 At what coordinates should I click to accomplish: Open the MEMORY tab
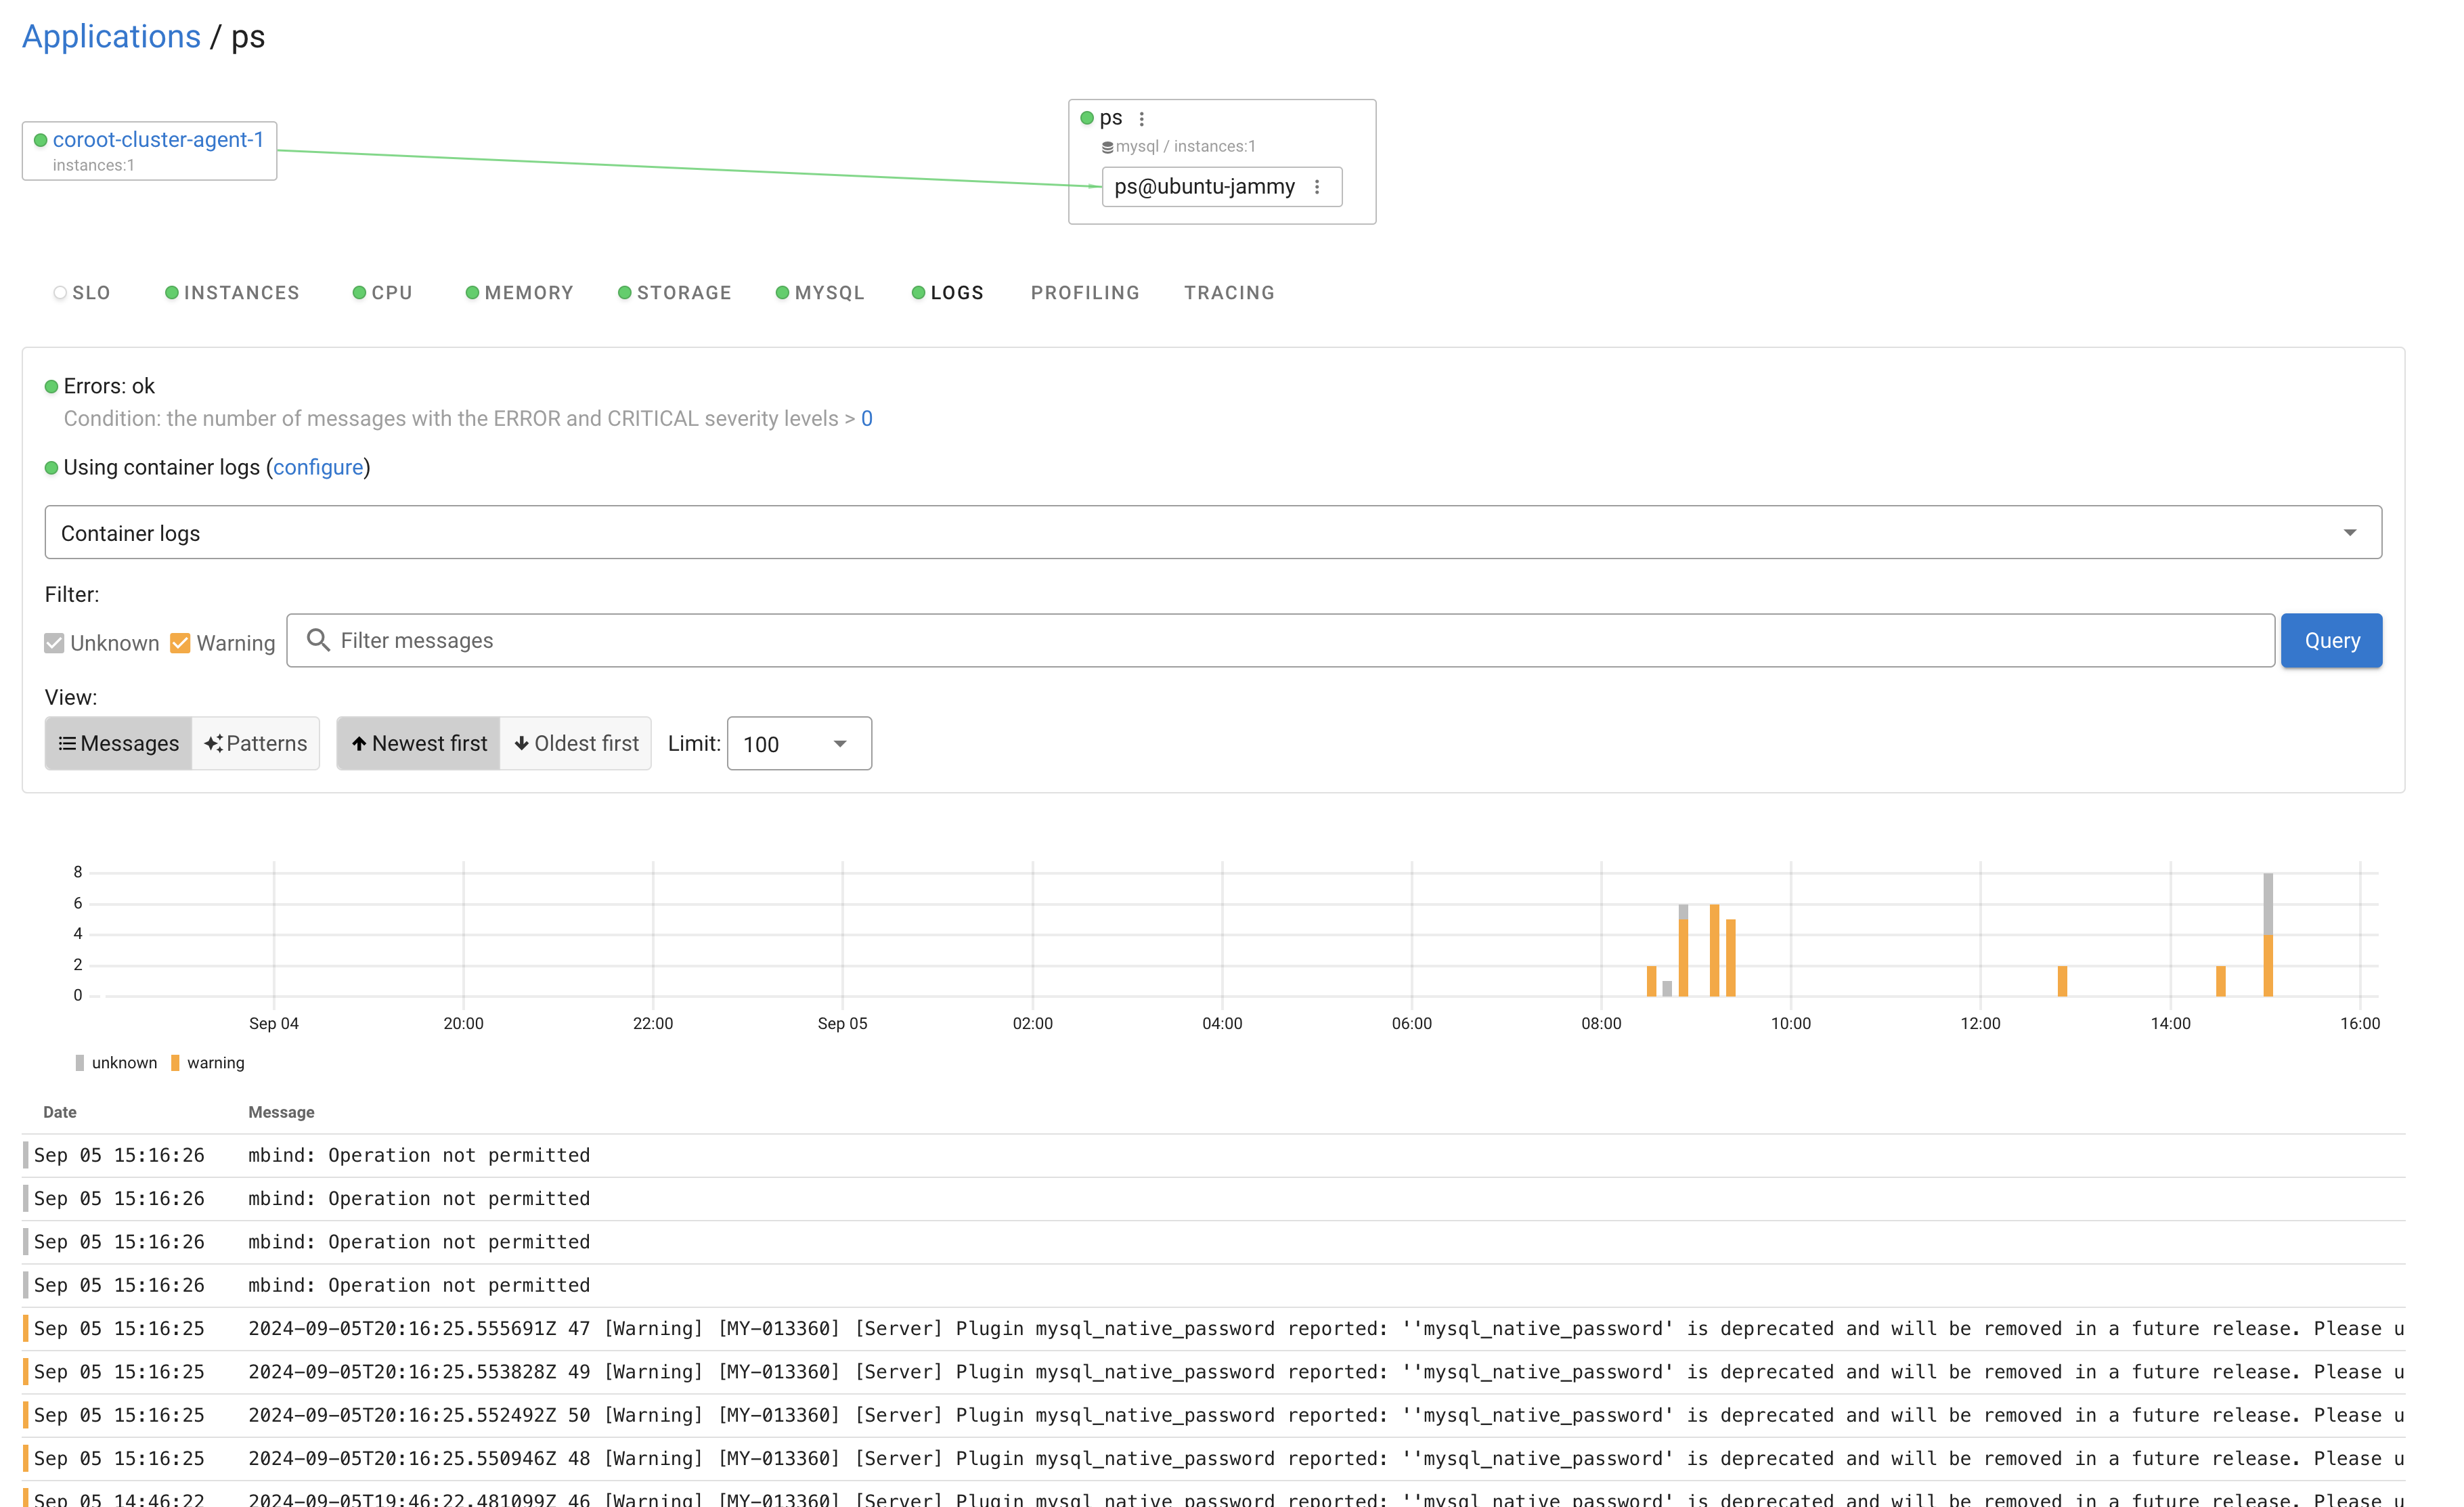tap(520, 293)
